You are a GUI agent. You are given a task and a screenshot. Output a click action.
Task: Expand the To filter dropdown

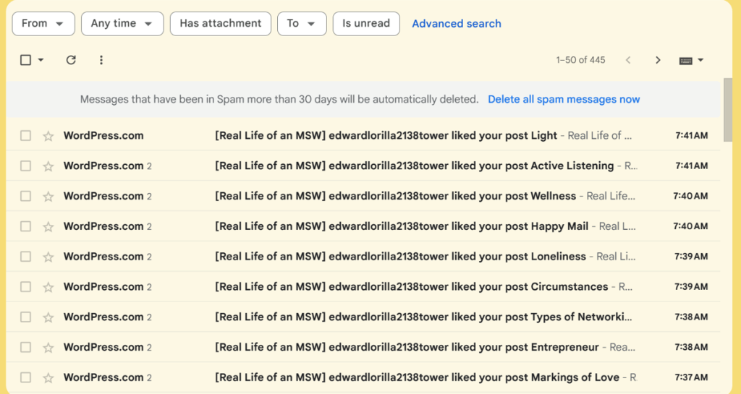click(x=301, y=23)
